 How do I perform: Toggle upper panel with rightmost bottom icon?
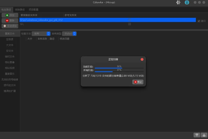[x=204, y=135]
